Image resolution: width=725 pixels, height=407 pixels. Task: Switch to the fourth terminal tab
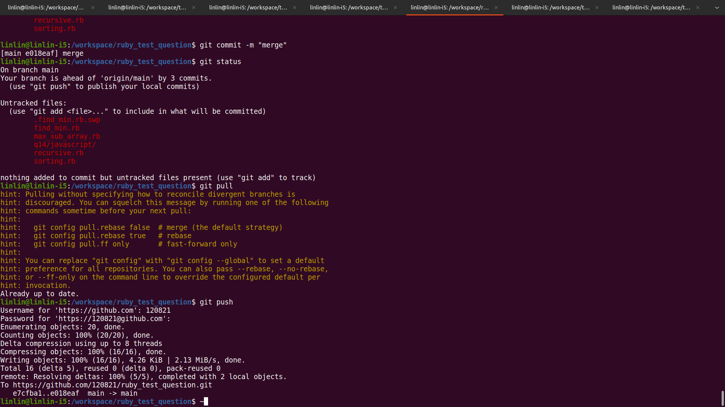coord(349,8)
